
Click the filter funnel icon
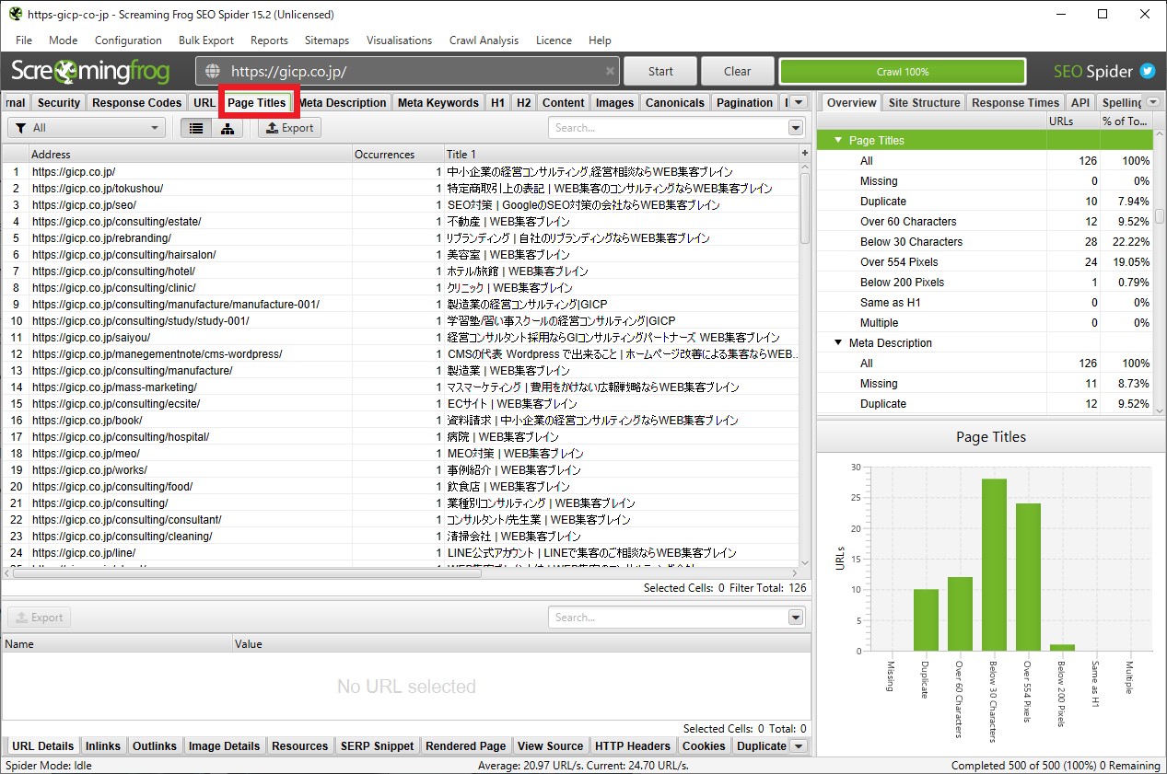21,128
